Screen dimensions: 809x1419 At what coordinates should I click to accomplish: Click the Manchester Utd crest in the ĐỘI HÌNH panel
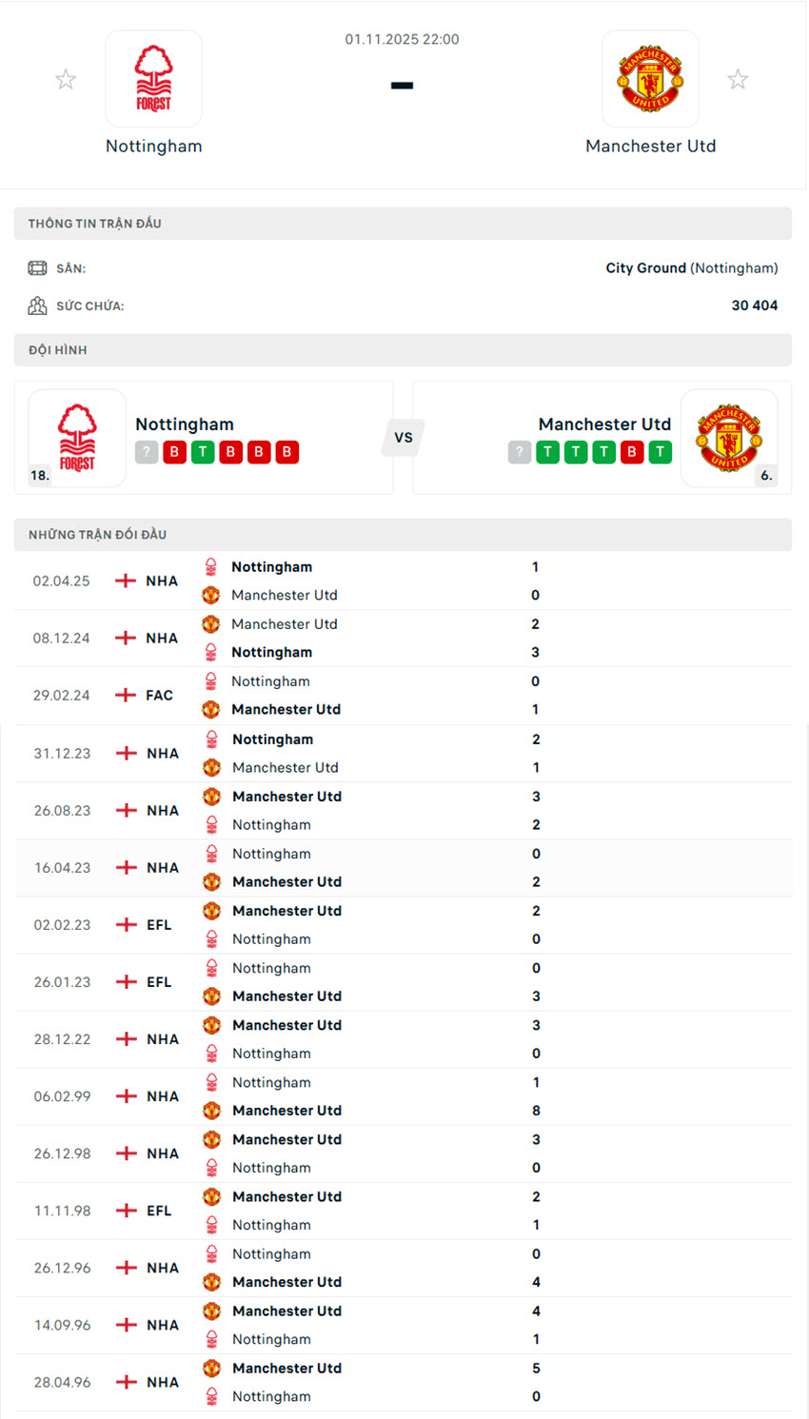click(x=729, y=438)
